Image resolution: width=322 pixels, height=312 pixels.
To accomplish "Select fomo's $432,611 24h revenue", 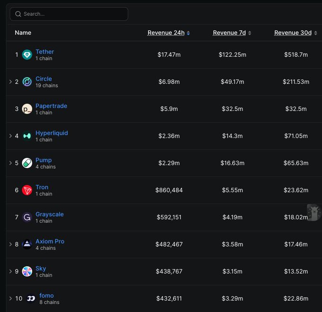I will 169,298.
